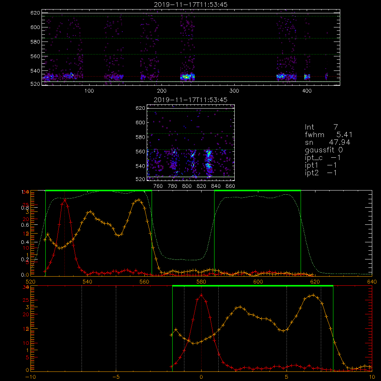Image resolution: width=381 pixels, height=381 pixels.
Task: Select the 'Int 7' readout
Action: (321, 127)
